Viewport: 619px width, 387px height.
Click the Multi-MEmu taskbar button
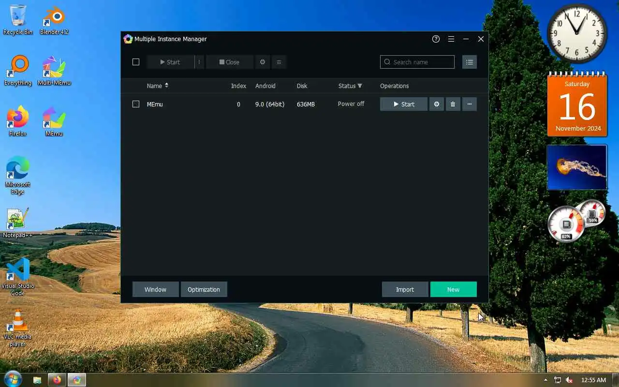77,380
